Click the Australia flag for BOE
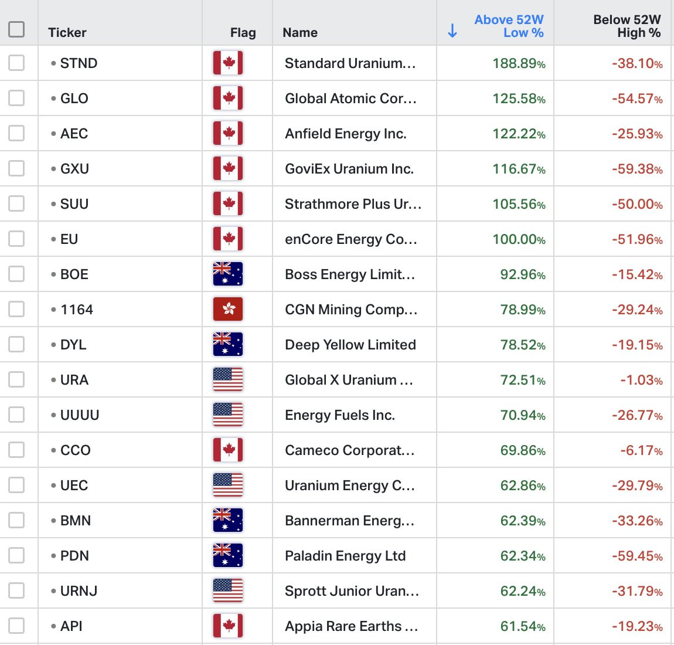 click(x=228, y=274)
